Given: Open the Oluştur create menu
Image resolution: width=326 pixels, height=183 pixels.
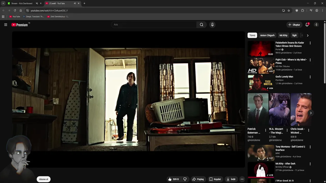Looking at the screenshot, I should pyautogui.click(x=294, y=25).
